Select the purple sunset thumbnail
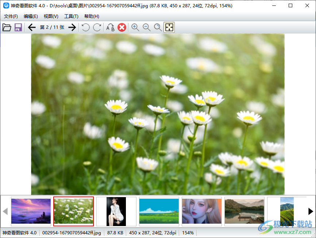Screen dimensions: 316x238 pyautogui.click(x=31, y=211)
